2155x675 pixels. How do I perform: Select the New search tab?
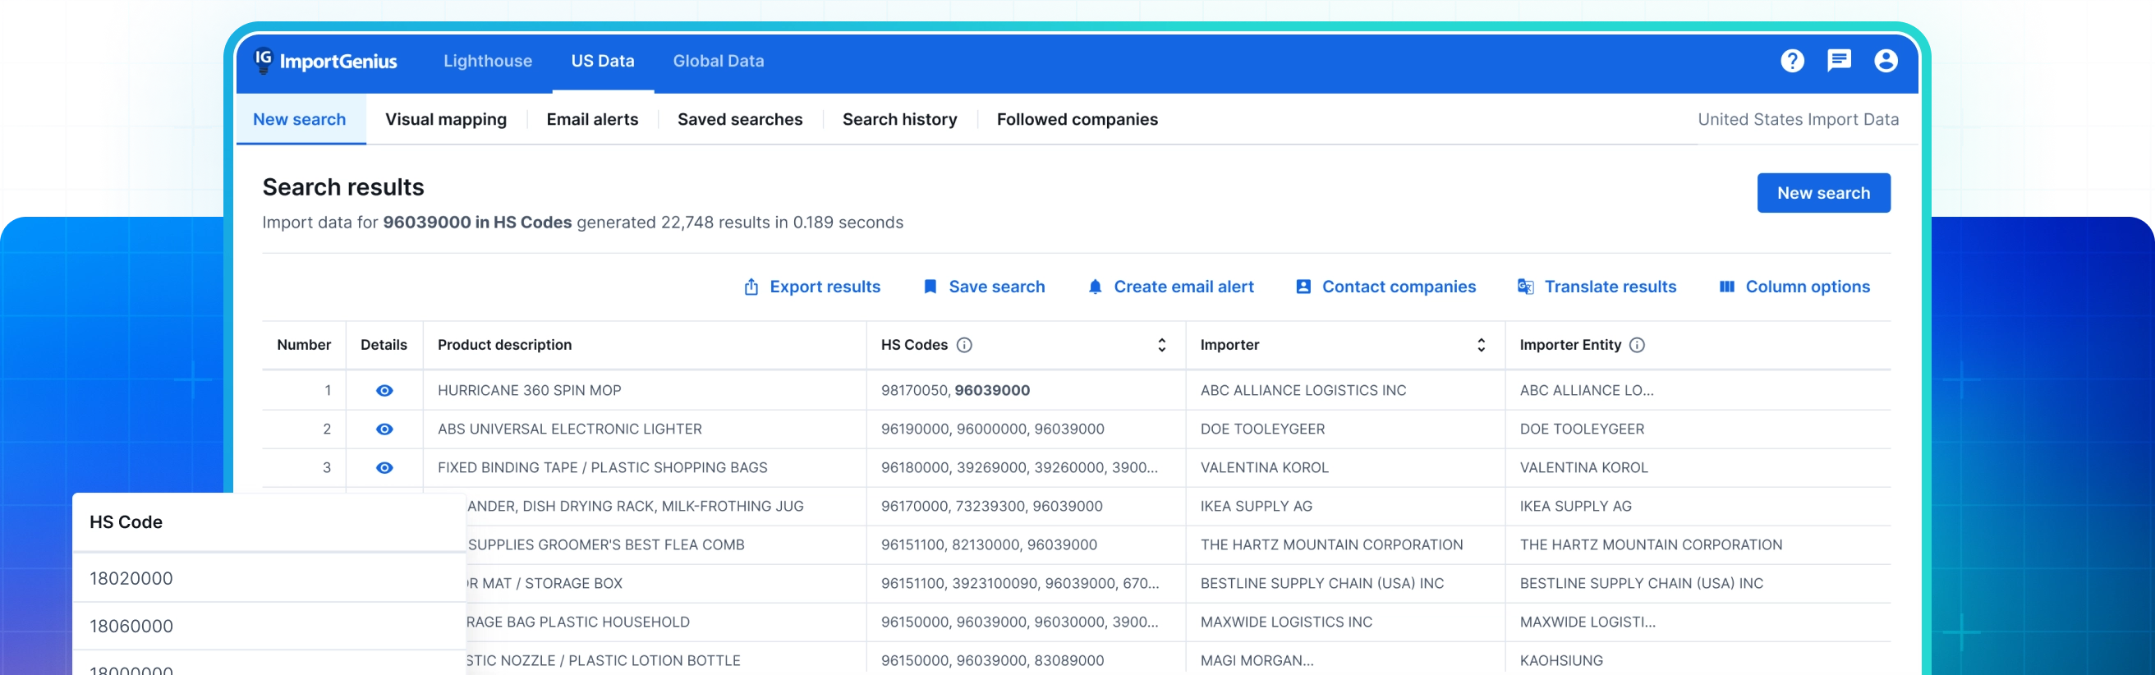click(x=300, y=120)
